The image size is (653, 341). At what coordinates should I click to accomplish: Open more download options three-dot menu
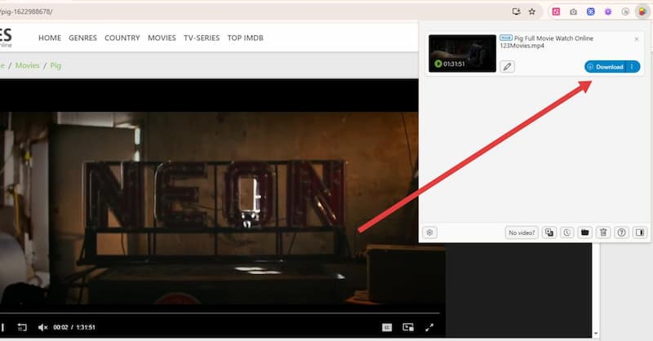pos(632,67)
